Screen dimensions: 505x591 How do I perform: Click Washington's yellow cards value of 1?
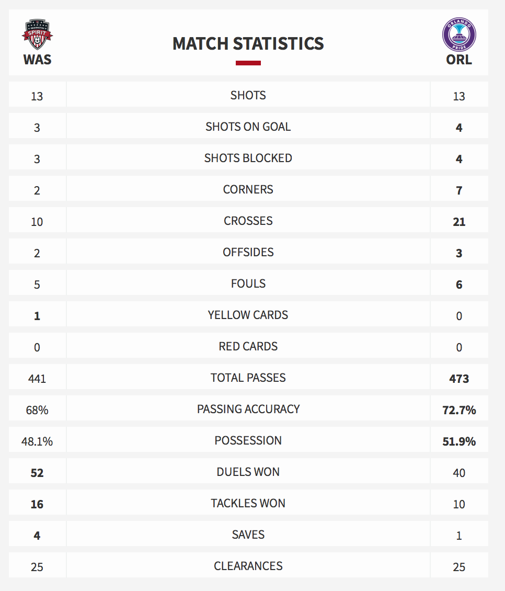pyautogui.click(x=37, y=316)
